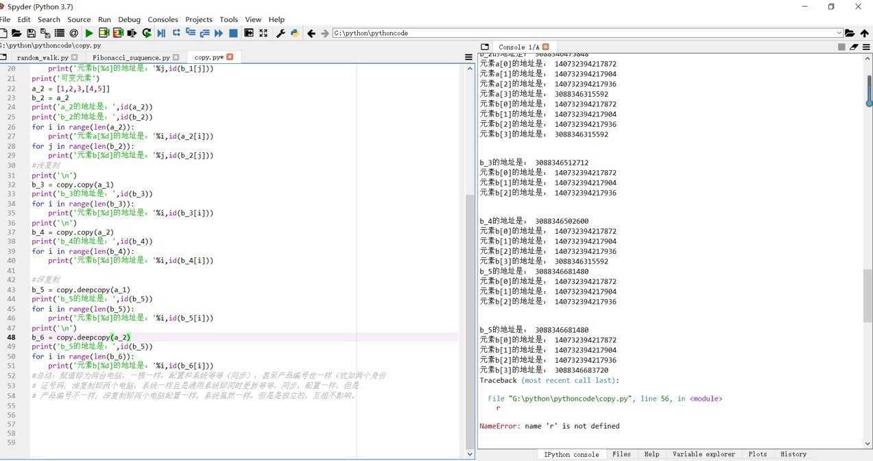Go back with the left arrow icon
The width and height of the screenshot is (873, 461).
click(x=311, y=33)
